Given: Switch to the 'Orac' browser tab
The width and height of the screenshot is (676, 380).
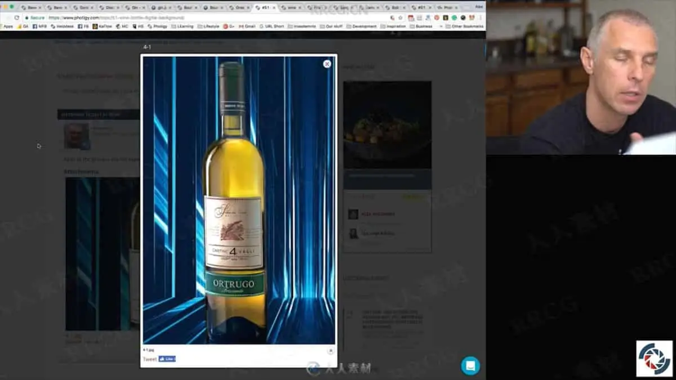Looking at the screenshot, I should click(239, 7).
